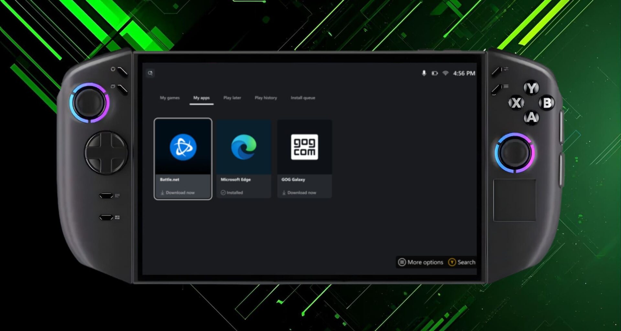This screenshot has width=621, height=331.
Task: Click Download now under Battle.net
Action: pos(180,192)
